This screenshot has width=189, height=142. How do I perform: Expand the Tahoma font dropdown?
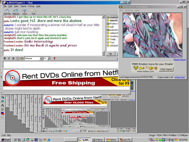pos(41,59)
